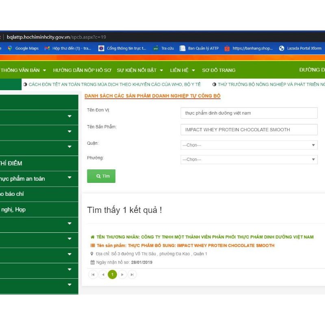Viewport: 325px width, 325px height.
Task: Open the Ban Quản lý ATTP bookmark
Action: pos(199,48)
